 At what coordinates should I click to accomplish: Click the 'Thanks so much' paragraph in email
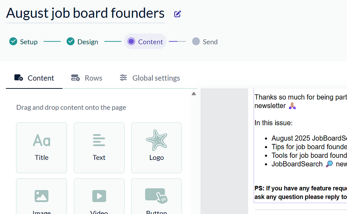point(301,101)
